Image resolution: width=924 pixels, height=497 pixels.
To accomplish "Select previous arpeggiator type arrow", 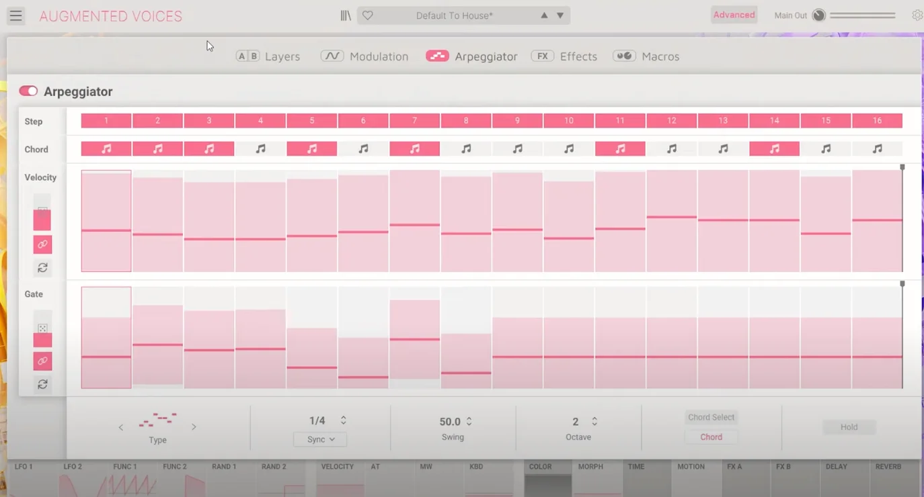I will [x=121, y=427].
